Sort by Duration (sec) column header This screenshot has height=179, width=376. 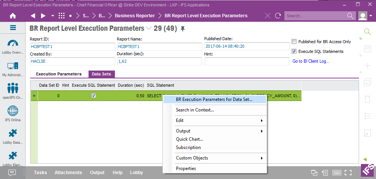(x=131, y=85)
